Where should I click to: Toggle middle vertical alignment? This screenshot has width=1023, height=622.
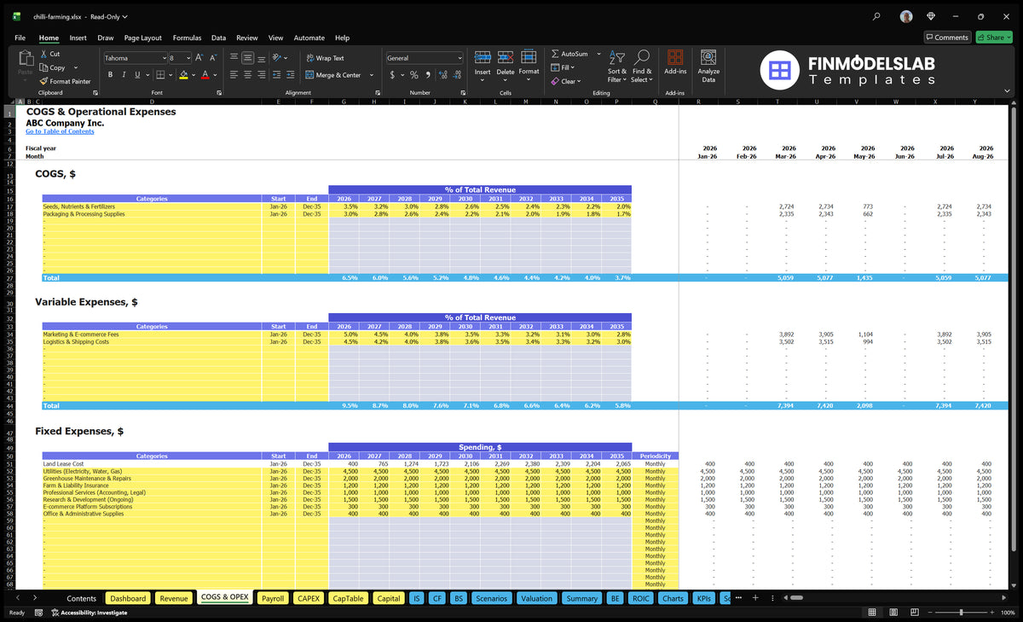point(248,58)
